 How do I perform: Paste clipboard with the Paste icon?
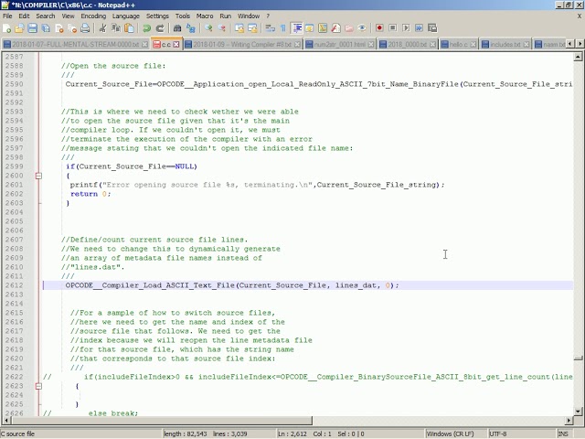click(129, 28)
